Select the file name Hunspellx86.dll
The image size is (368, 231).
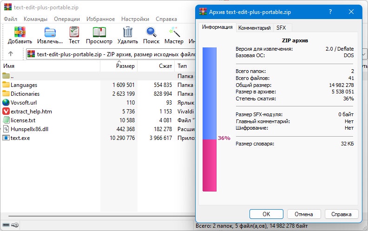click(30, 129)
